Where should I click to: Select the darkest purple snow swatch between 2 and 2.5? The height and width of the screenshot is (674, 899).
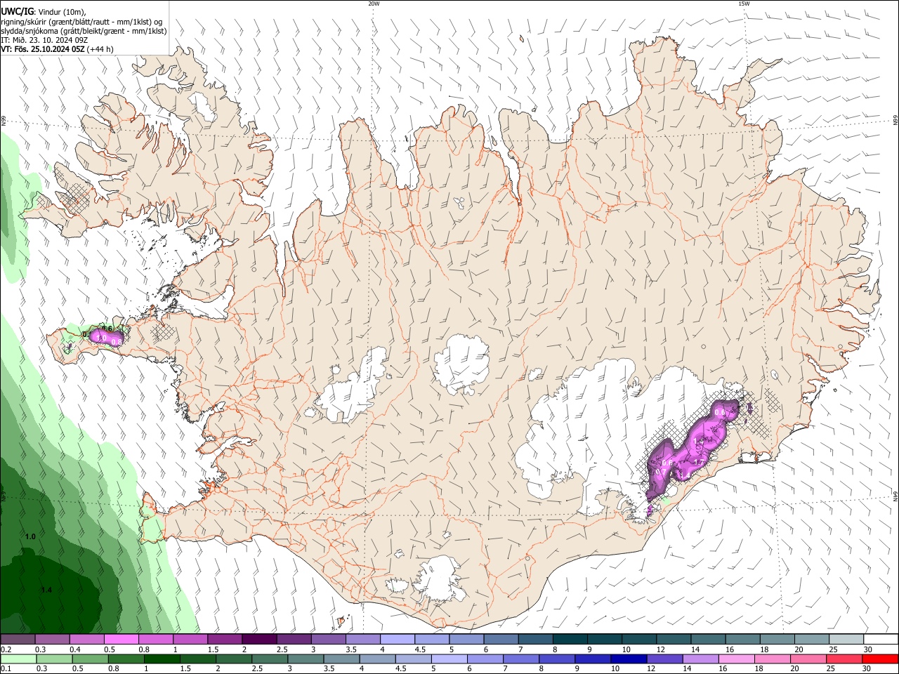[x=259, y=639]
